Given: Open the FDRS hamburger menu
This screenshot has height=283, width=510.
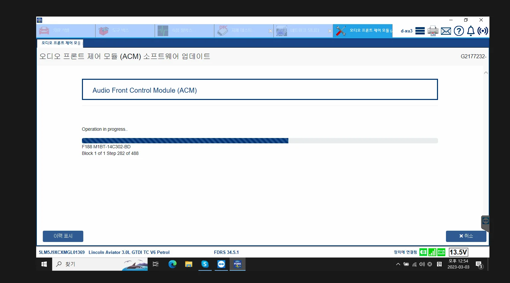Looking at the screenshot, I should 420,31.
